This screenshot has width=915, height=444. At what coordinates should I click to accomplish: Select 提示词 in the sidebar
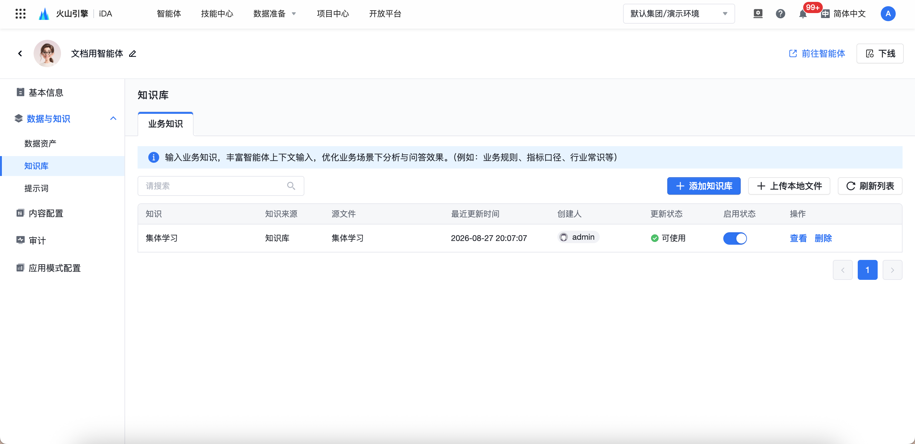[x=36, y=188]
